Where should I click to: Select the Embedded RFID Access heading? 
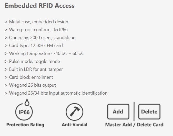(x=40, y=6)
